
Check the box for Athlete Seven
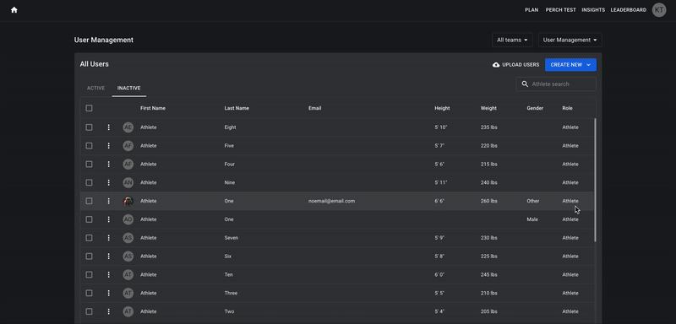[89, 238]
